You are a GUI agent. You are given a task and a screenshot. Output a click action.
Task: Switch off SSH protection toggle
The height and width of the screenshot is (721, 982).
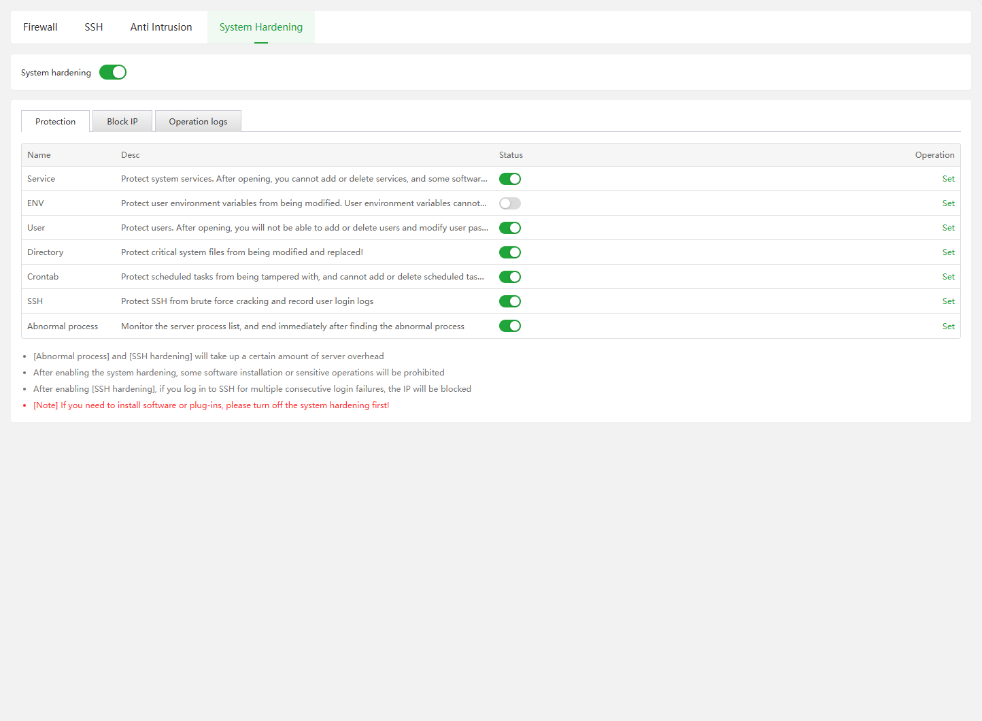(509, 301)
